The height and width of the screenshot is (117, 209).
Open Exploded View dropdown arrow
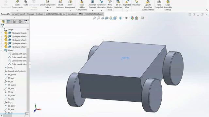click(x=127, y=10)
